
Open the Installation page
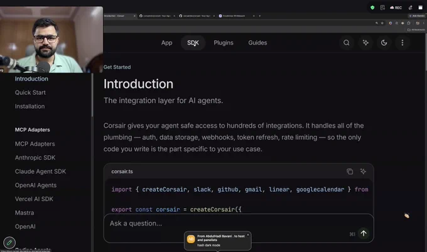click(x=30, y=106)
